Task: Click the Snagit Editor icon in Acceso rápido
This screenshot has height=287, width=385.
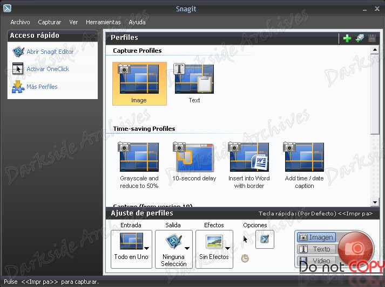Action: coord(18,52)
